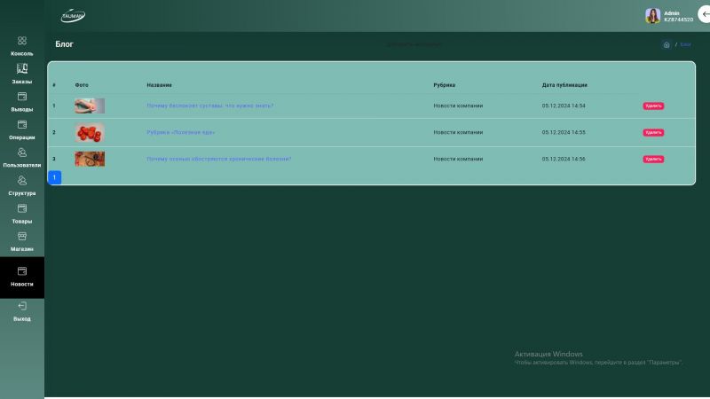Screen dimensions: 710x399
Task: Go to Магазин shop section
Action: [22, 237]
